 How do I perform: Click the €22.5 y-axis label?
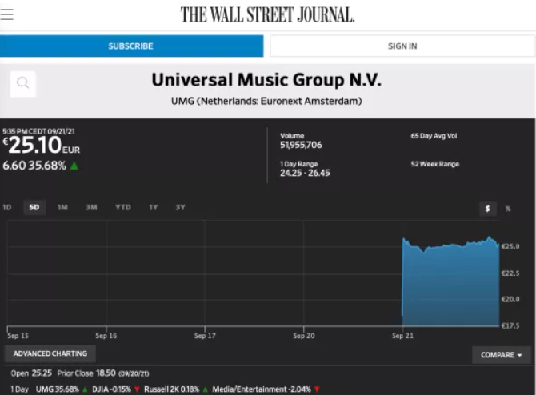(x=510, y=273)
